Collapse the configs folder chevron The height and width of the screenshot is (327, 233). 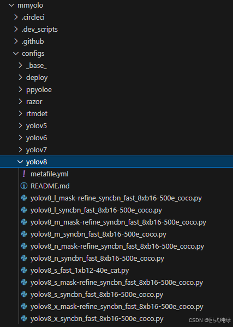coord(16,53)
